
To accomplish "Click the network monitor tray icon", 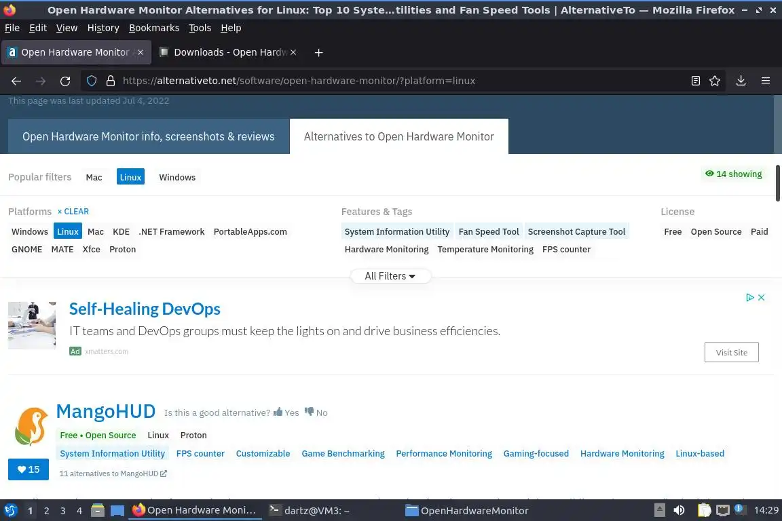I will click(x=723, y=511).
